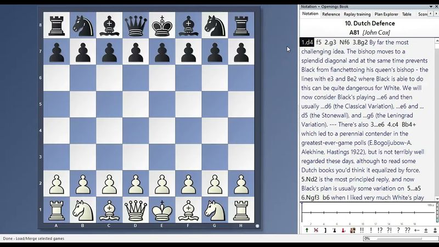The image size is (439, 247).
Task: Insert the double question mark blunder symbol
Action: point(407,231)
